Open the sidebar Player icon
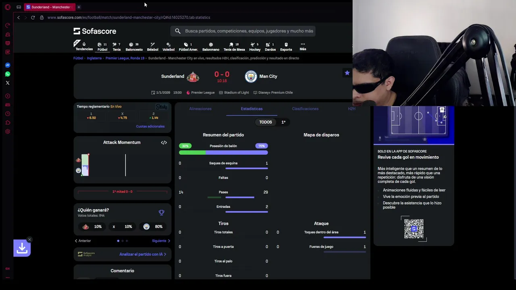 [x=8, y=96]
